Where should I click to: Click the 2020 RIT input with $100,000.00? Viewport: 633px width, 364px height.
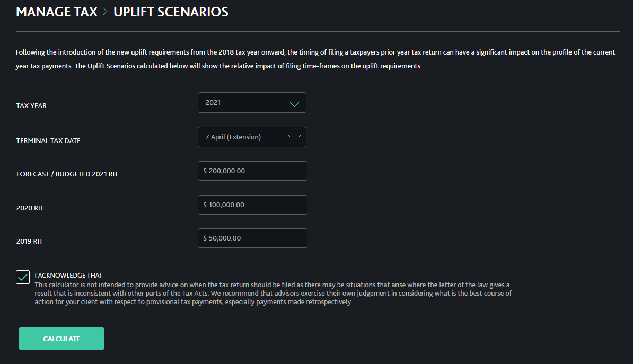pos(252,205)
